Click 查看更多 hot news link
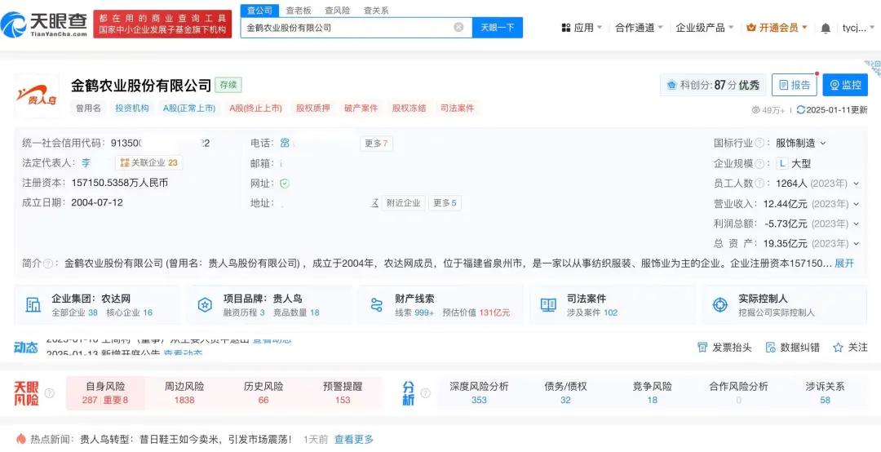Screen dimensions: 881x452 353,440
